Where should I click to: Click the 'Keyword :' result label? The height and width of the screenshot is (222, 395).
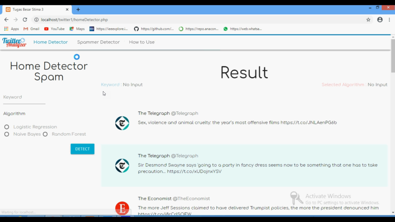click(x=111, y=85)
